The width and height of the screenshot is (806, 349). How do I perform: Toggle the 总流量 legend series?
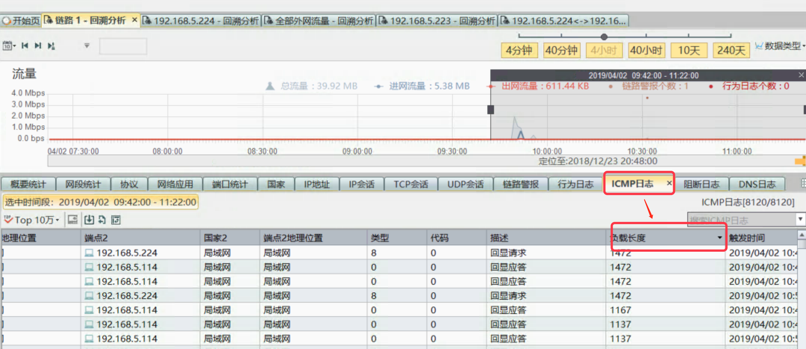click(313, 86)
